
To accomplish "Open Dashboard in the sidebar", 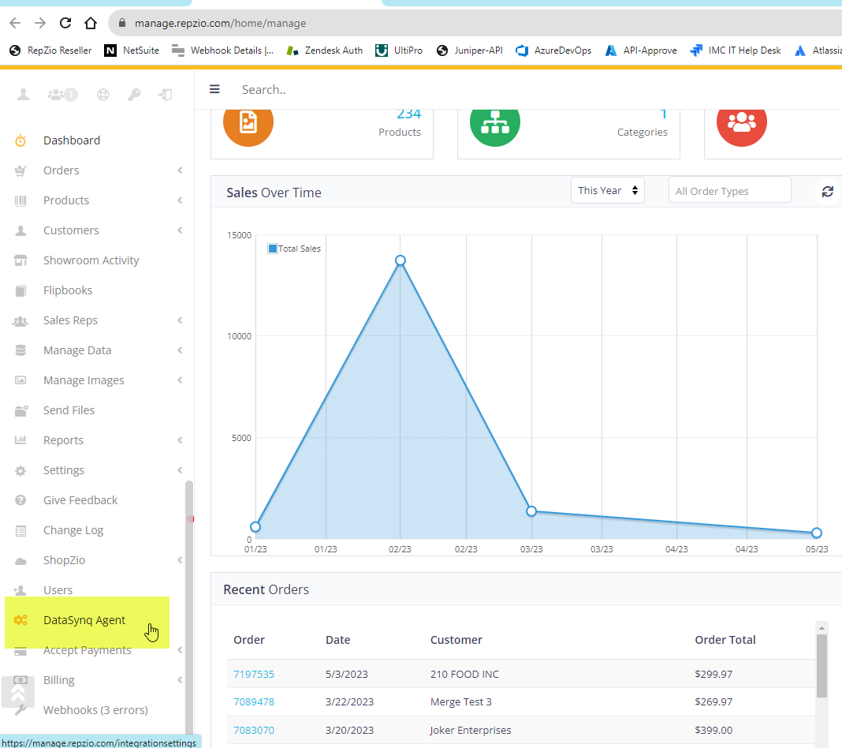I will 72,140.
